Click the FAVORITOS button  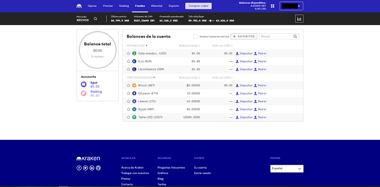click(x=244, y=36)
